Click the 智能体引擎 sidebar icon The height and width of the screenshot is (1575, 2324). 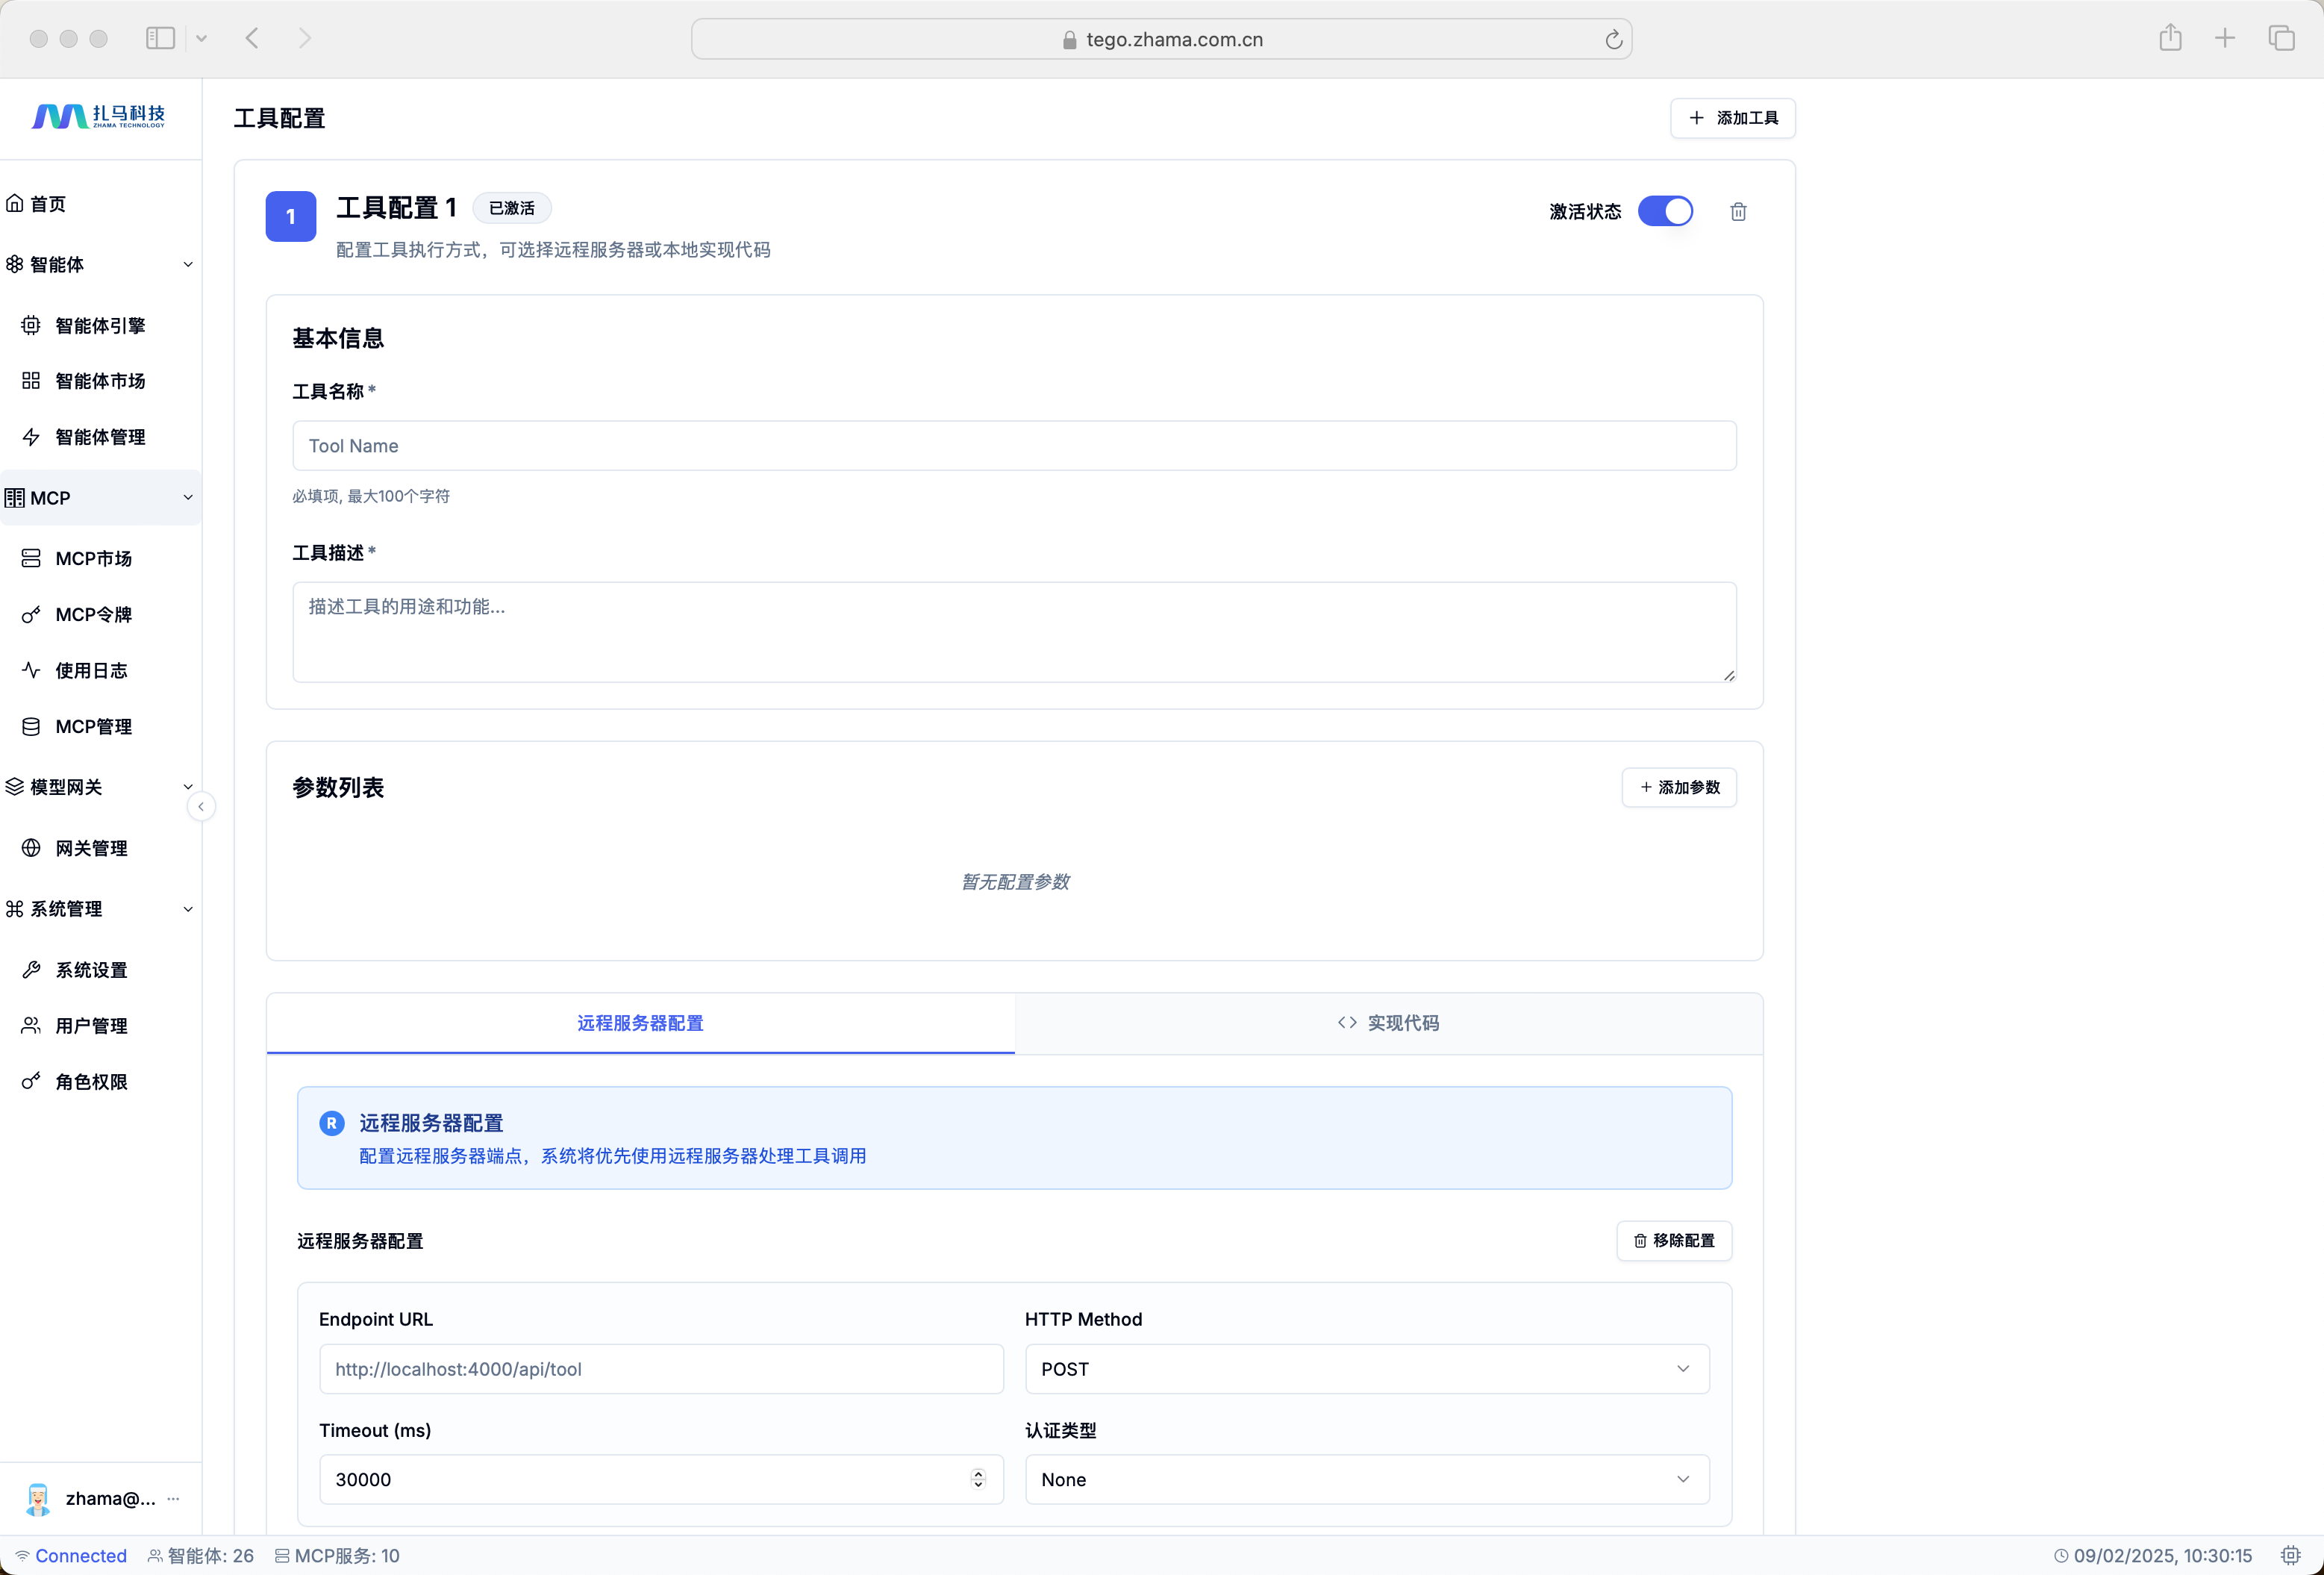pyautogui.click(x=31, y=325)
